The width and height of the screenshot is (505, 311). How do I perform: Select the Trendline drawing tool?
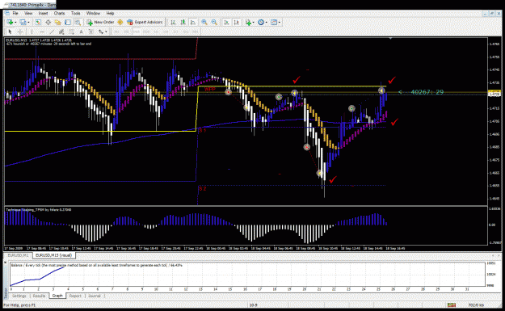coord(52,32)
